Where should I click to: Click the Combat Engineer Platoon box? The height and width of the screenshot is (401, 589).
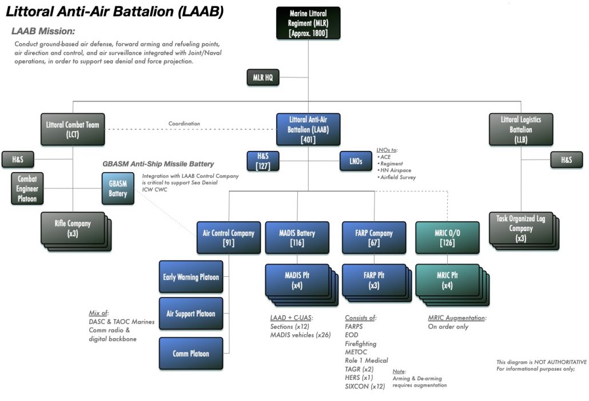pyautogui.click(x=27, y=189)
